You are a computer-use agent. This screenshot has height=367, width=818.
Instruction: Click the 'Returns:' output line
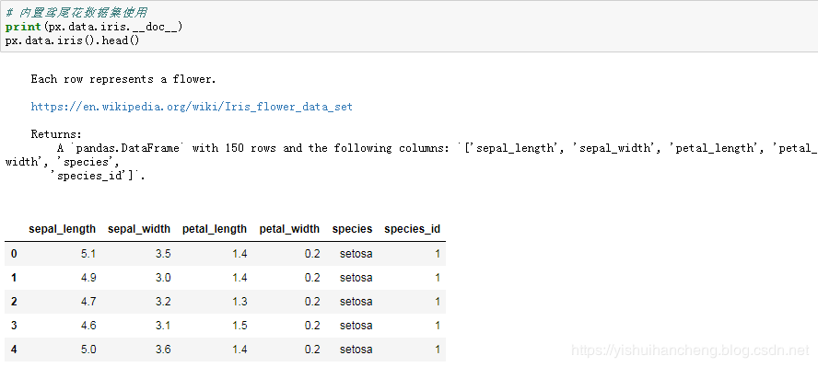[x=56, y=134]
